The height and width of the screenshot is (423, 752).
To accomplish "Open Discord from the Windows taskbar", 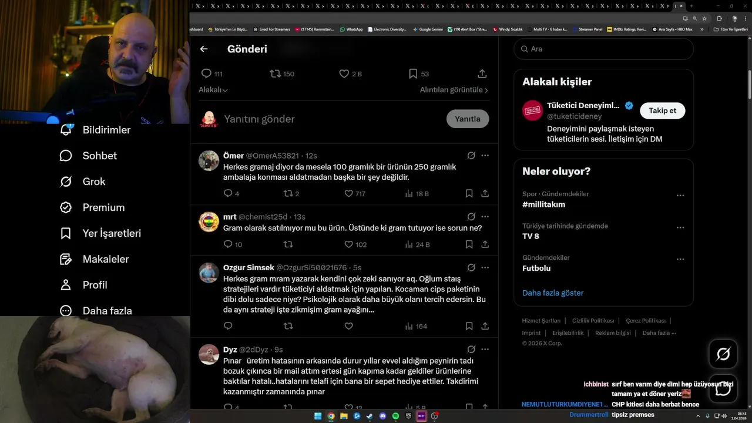I will tap(382, 416).
